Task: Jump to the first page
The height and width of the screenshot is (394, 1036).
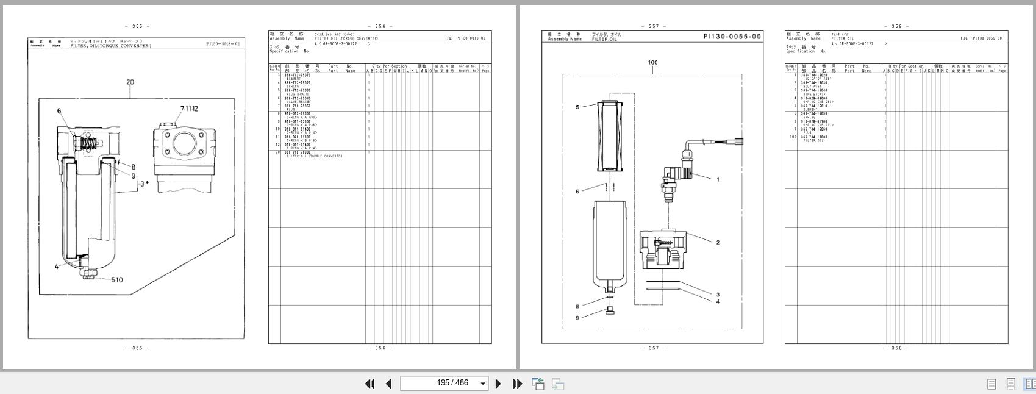Action: pyautogui.click(x=370, y=384)
